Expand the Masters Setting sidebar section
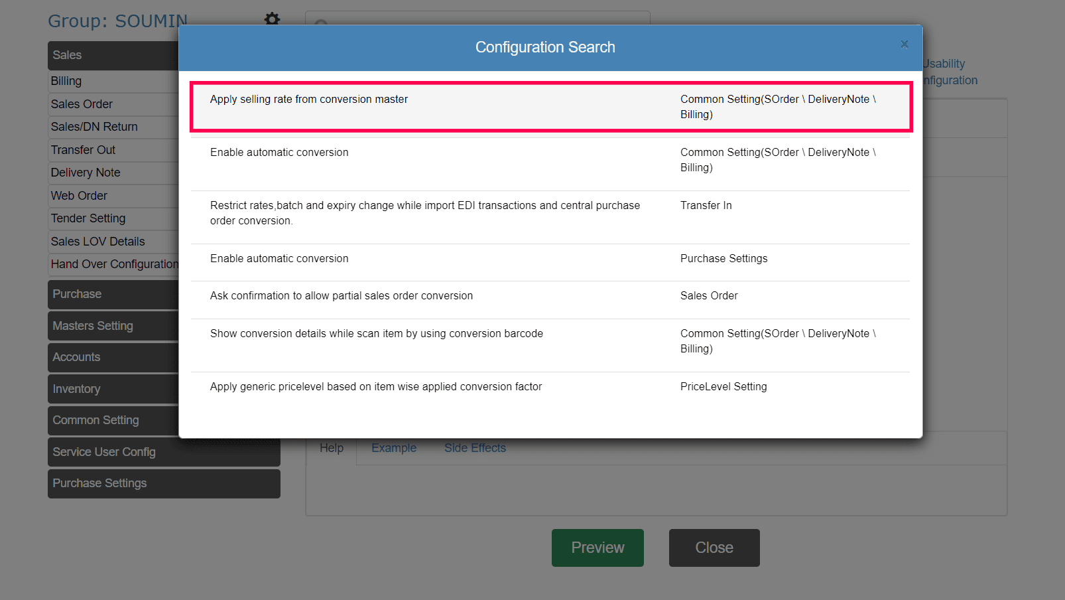The image size is (1065, 600). click(113, 326)
